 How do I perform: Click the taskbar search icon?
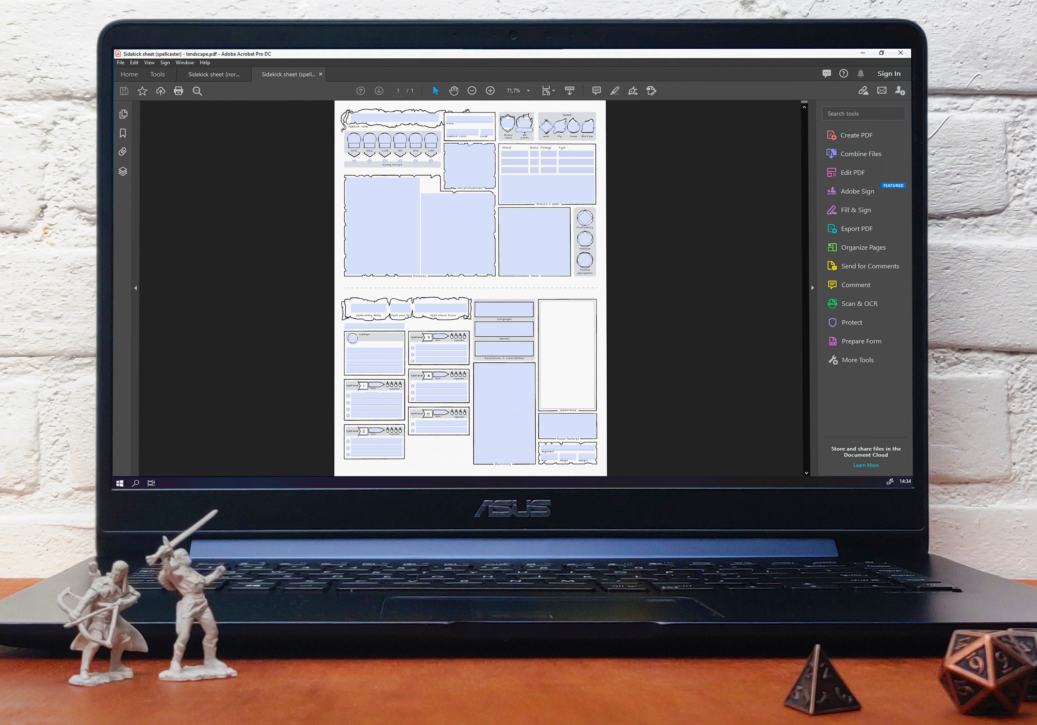pyautogui.click(x=136, y=483)
